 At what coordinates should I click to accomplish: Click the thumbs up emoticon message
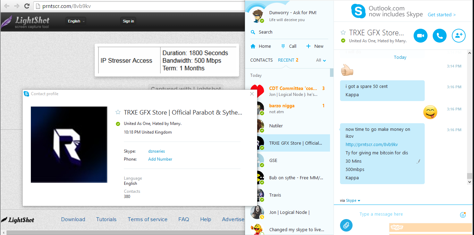(x=347, y=70)
